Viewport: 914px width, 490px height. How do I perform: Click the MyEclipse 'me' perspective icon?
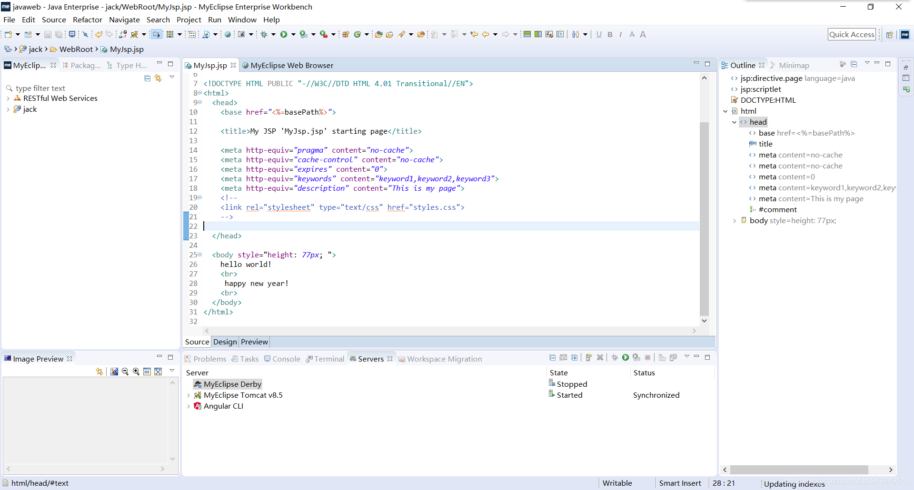(x=905, y=35)
